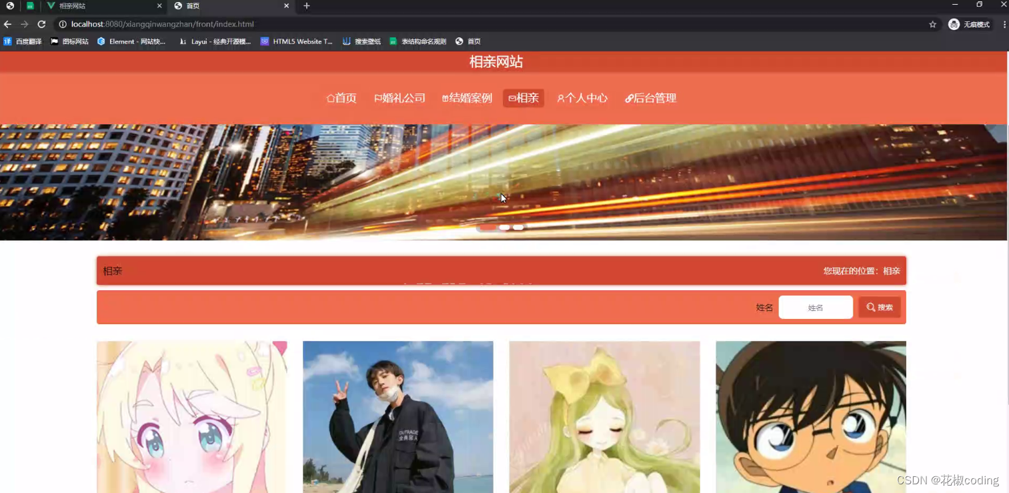This screenshot has width=1009, height=493.
Task: Click the building icon on 结婚案例
Action: [x=445, y=97]
